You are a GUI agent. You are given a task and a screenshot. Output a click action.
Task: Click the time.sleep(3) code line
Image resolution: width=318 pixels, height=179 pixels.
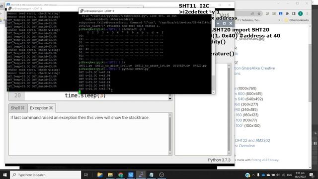tap(85, 95)
